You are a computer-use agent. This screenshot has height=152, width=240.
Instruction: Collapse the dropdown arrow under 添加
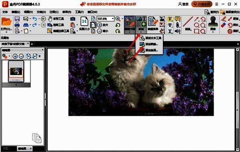[x=141, y=32]
